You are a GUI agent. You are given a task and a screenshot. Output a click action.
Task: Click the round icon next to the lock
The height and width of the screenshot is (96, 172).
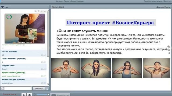click(x=38, y=11)
